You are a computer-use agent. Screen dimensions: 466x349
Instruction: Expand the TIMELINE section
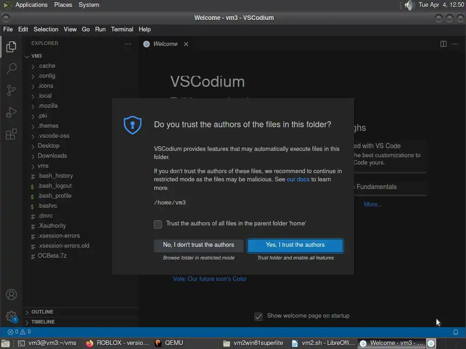click(43, 322)
